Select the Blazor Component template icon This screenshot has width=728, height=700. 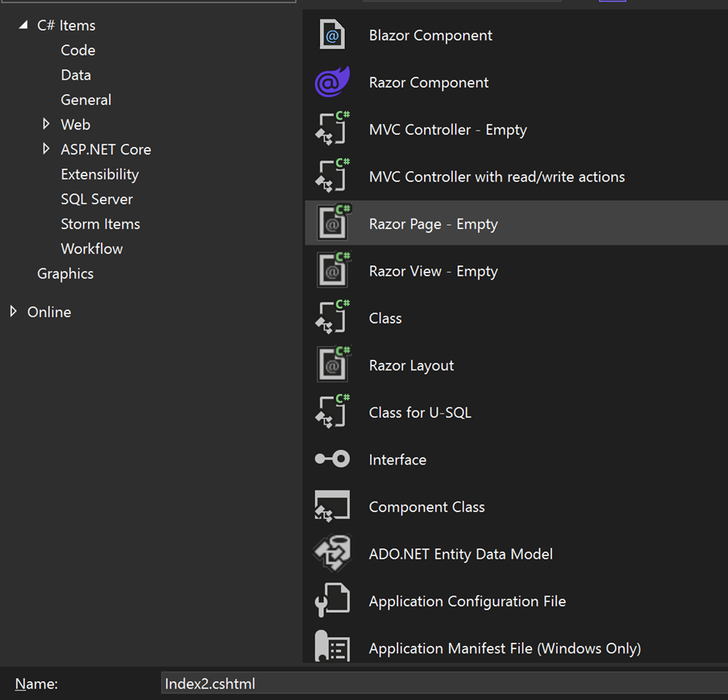click(x=332, y=35)
